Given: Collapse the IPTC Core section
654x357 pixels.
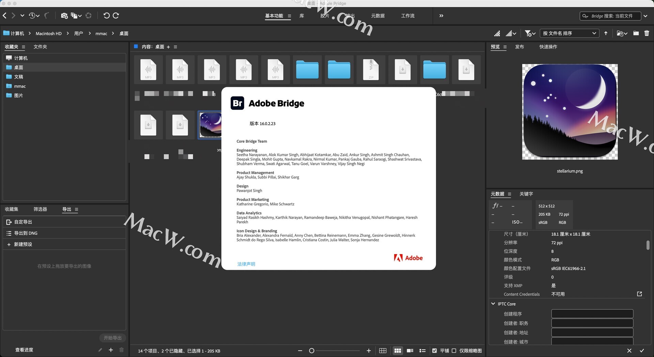Looking at the screenshot, I should tap(493, 304).
